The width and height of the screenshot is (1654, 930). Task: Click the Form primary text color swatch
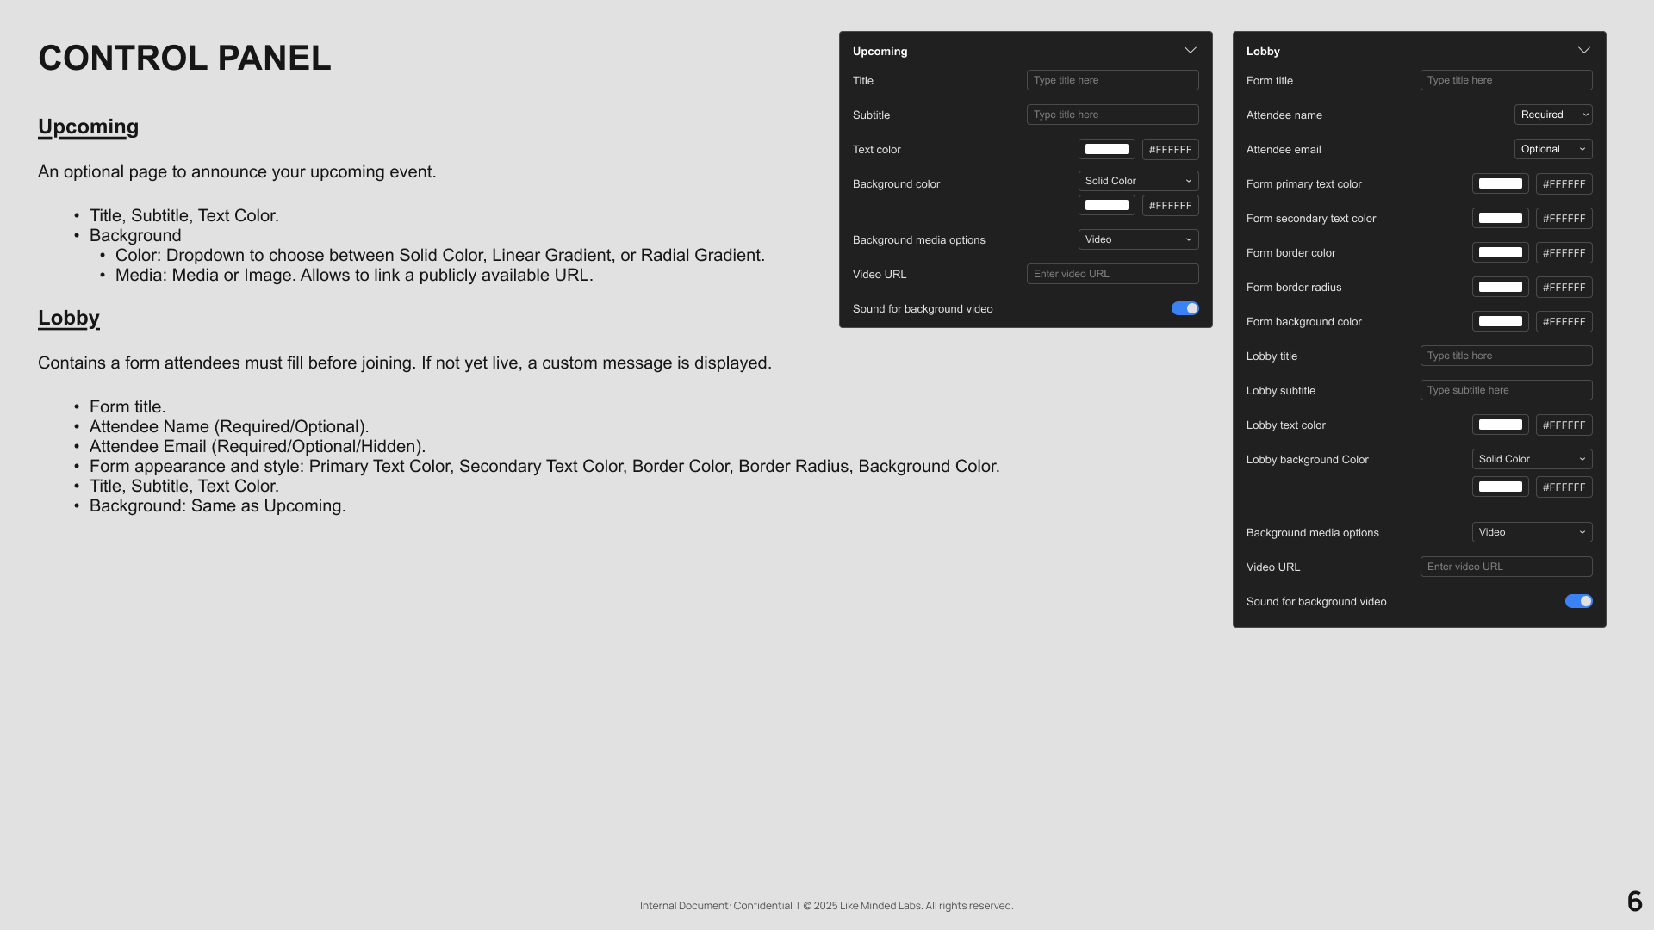1500,183
